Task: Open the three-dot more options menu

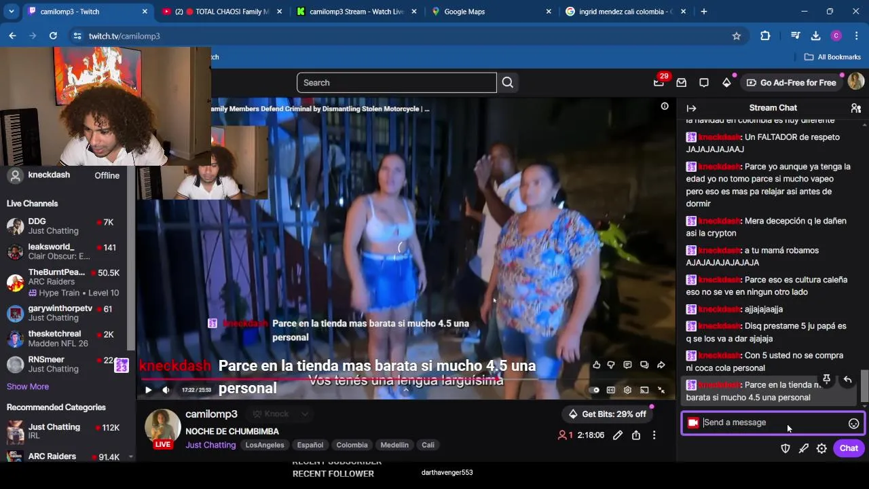Action: point(654,435)
